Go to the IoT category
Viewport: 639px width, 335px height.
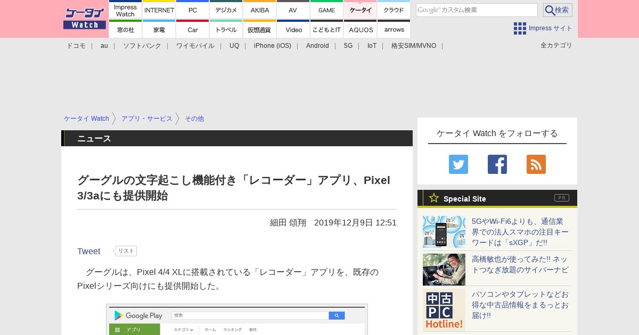tap(372, 46)
